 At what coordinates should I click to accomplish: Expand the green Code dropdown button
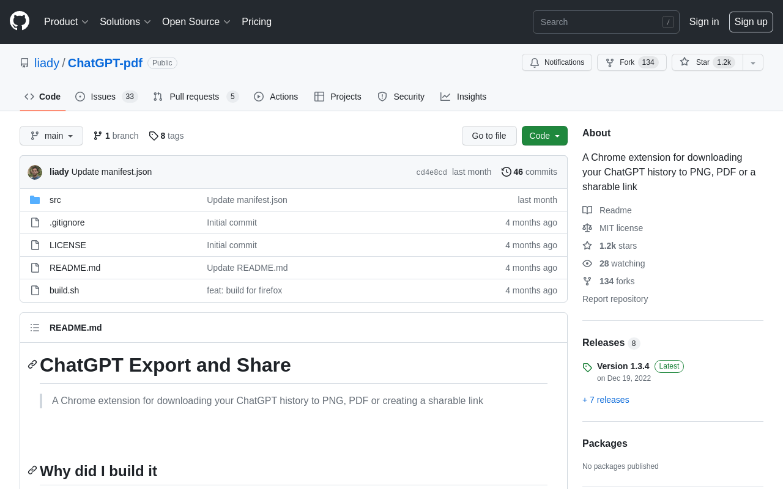pos(544,136)
